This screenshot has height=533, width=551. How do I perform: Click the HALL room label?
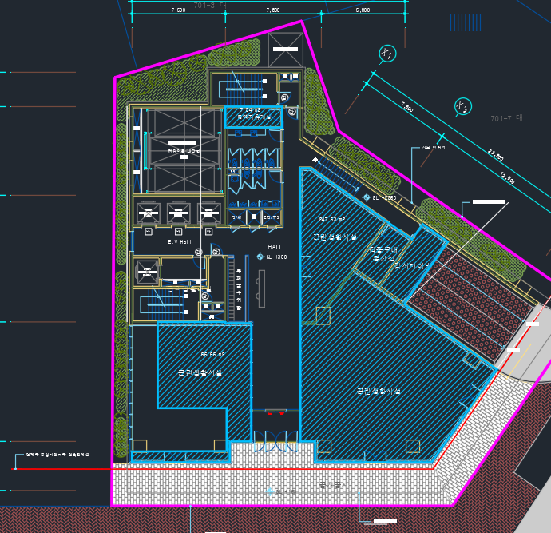[275, 247]
